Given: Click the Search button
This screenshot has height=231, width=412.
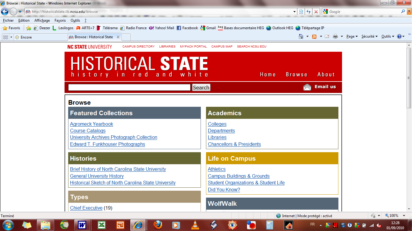Looking at the screenshot, I should point(201,88).
